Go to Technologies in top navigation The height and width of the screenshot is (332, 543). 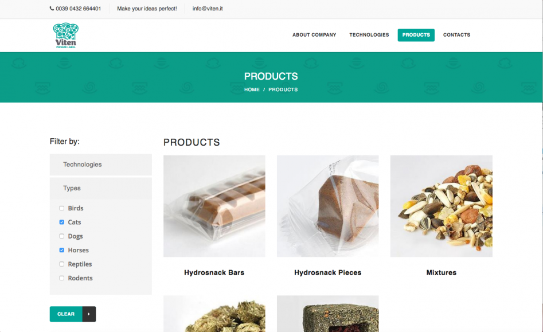click(x=369, y=35)
